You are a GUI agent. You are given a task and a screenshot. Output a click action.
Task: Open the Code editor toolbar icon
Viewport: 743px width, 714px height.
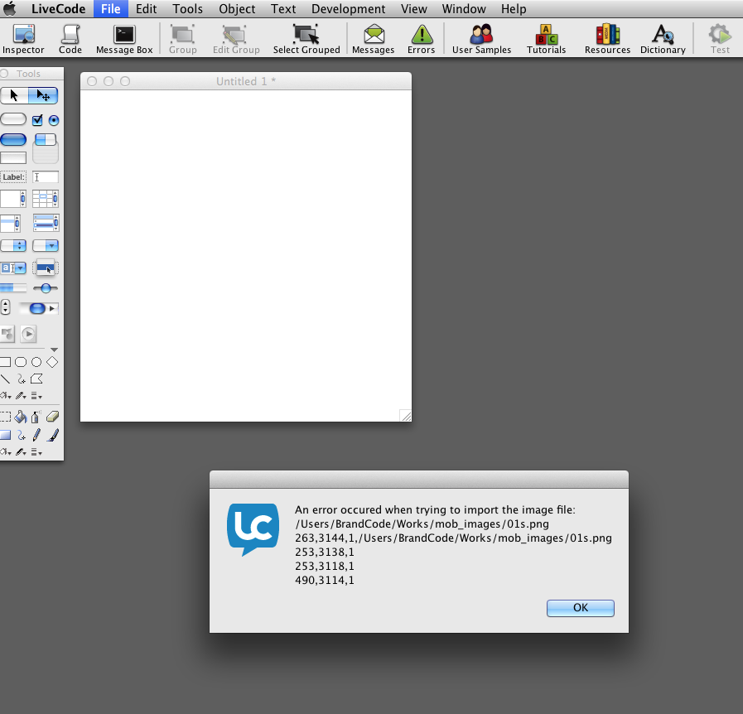pyautogui.click(x=70, y=39)
